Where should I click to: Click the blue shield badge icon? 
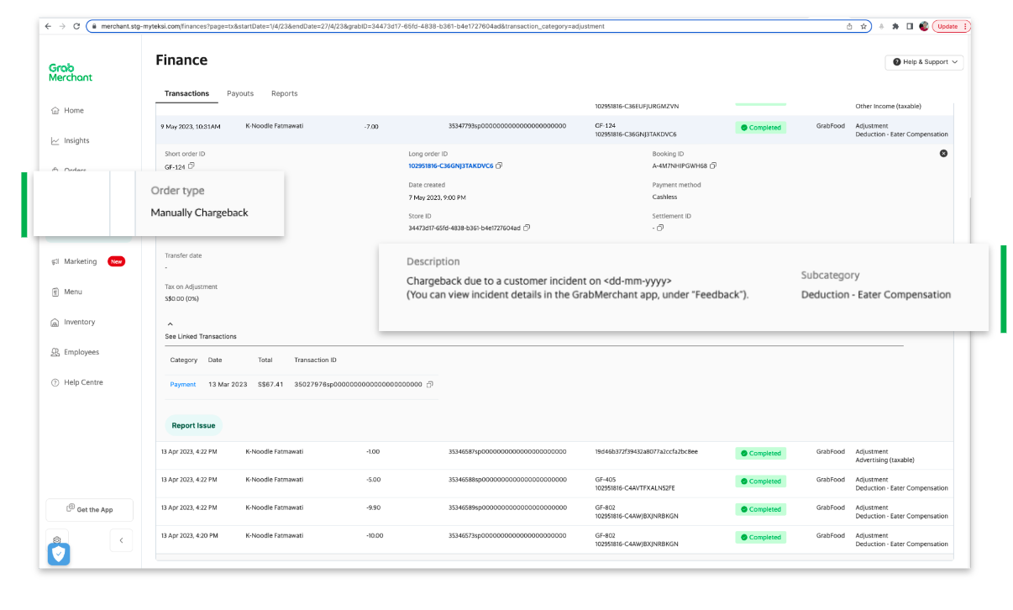[x=59, y=554]
